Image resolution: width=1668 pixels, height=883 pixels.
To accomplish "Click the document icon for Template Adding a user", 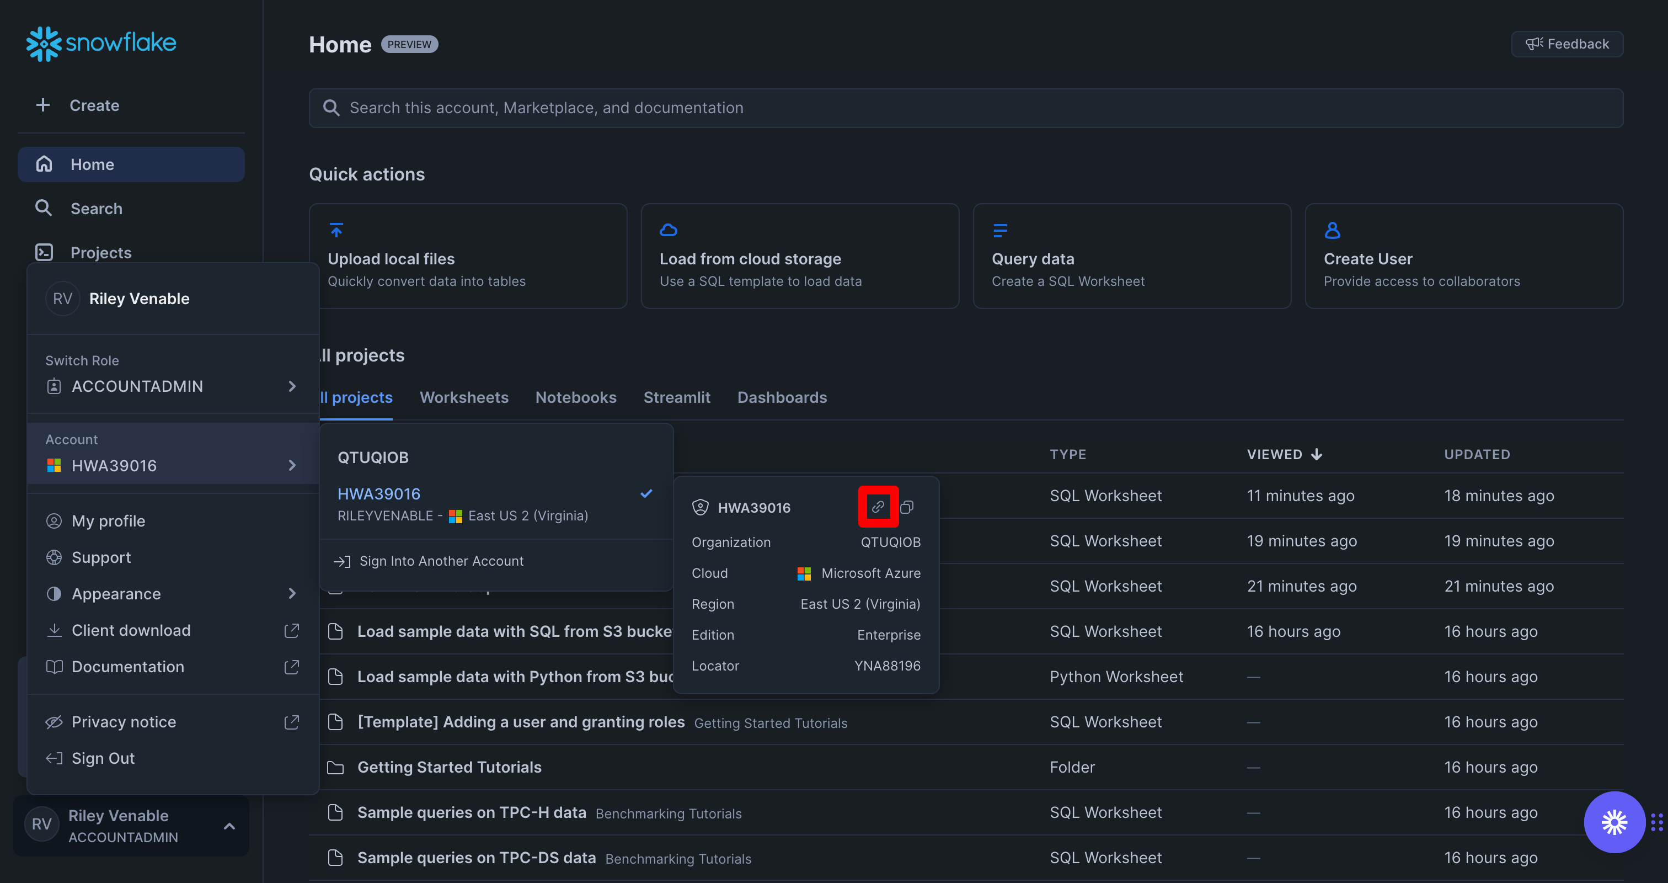I will pyautogui.click(x=335, y=721).
